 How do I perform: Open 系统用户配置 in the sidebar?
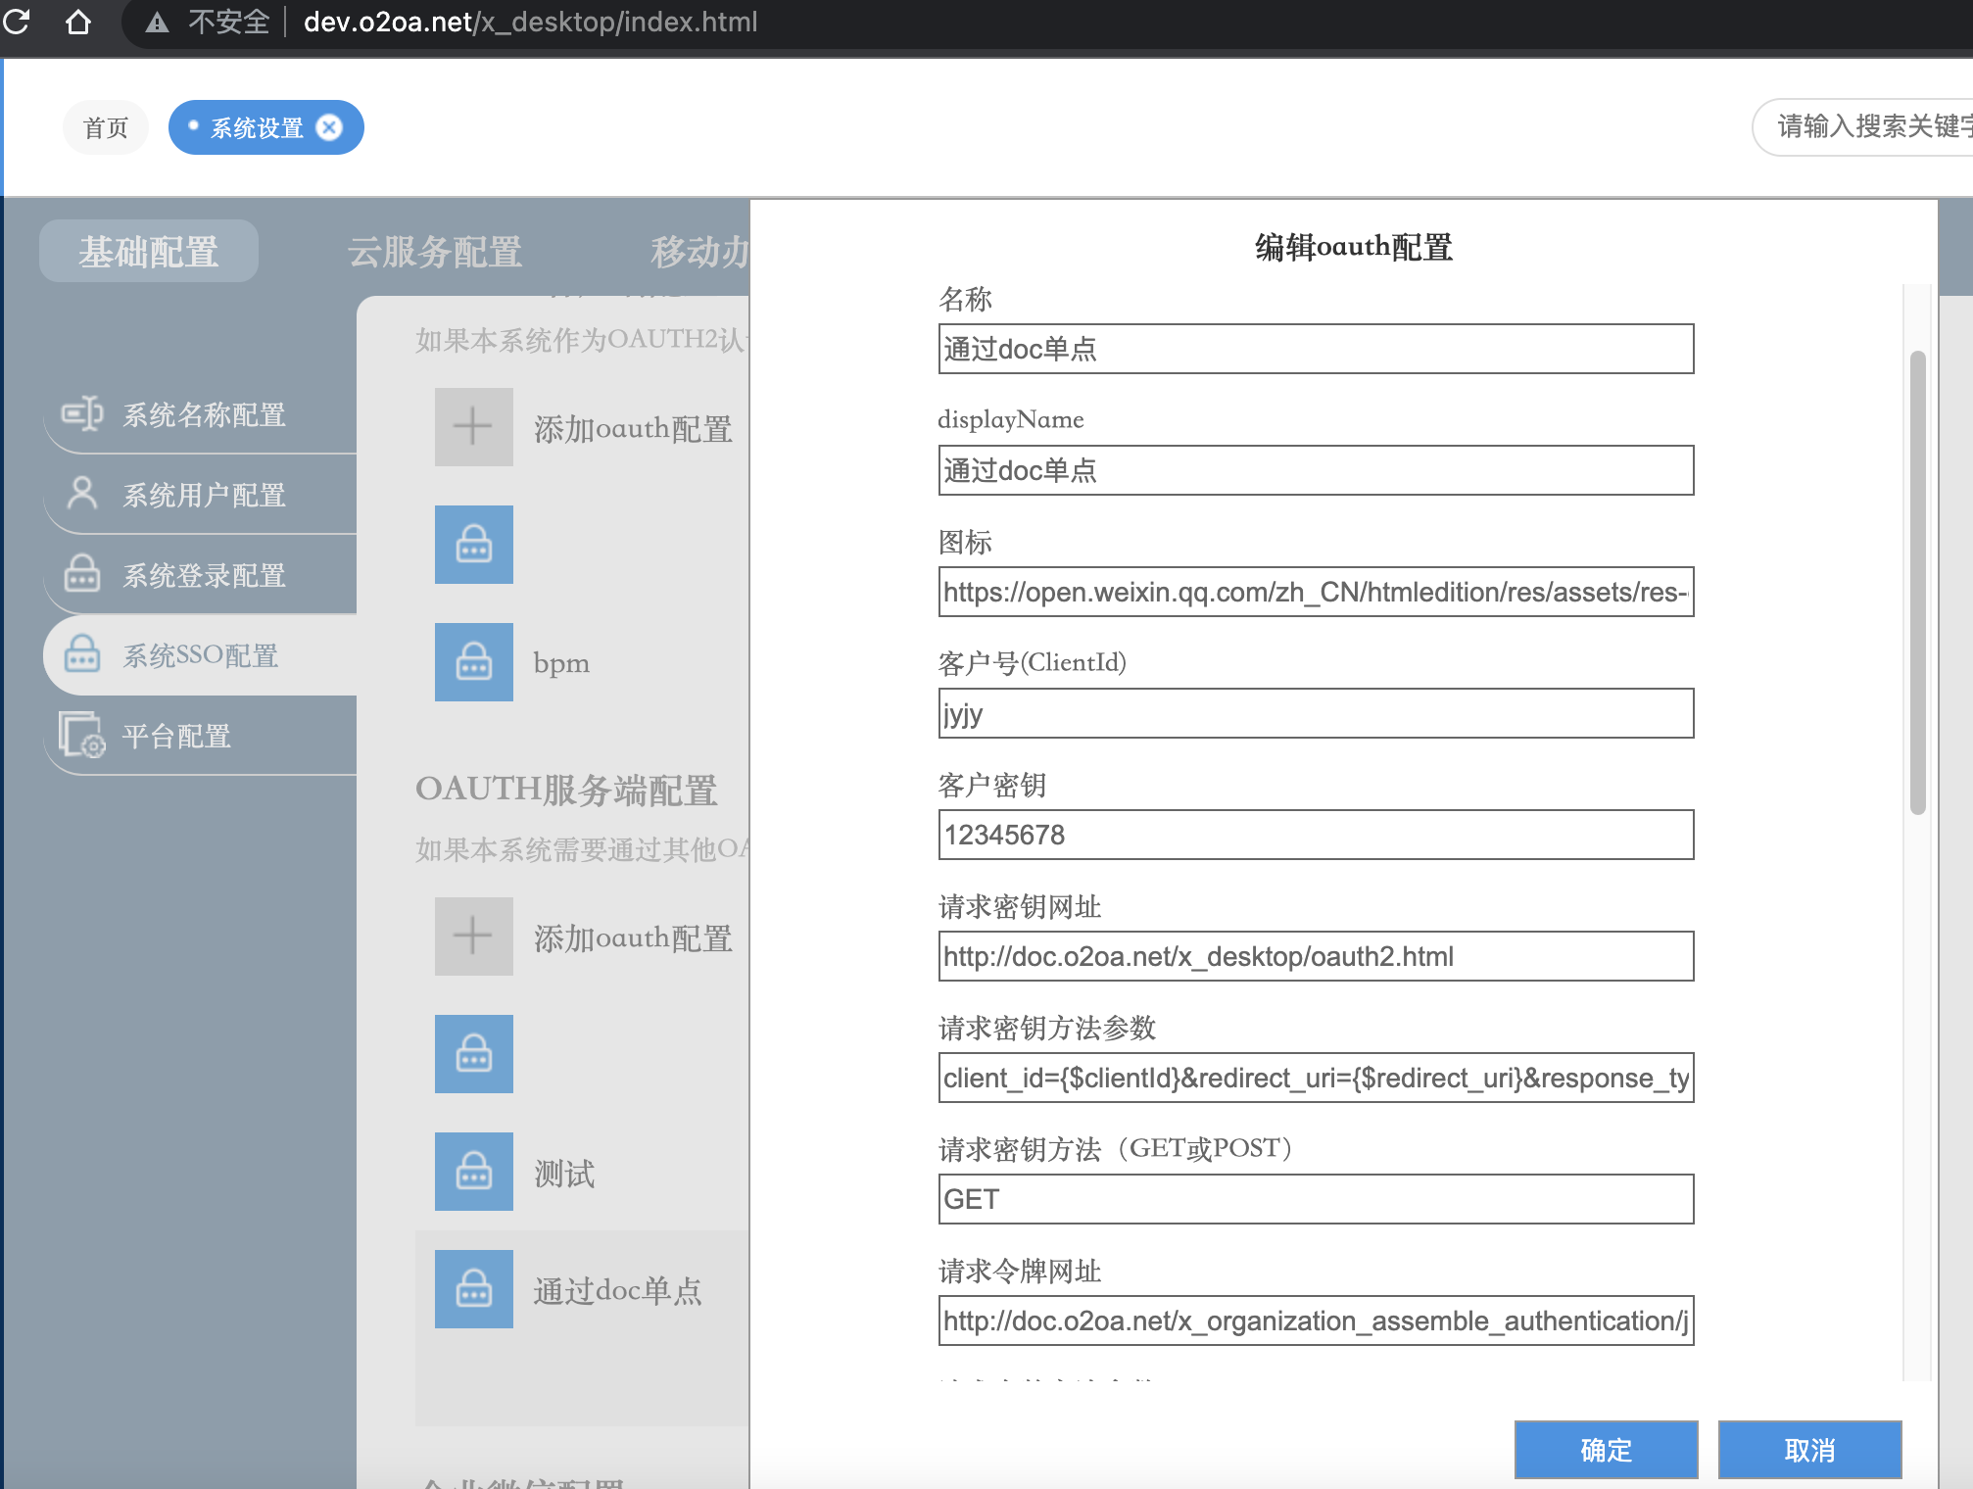(204, 496)
